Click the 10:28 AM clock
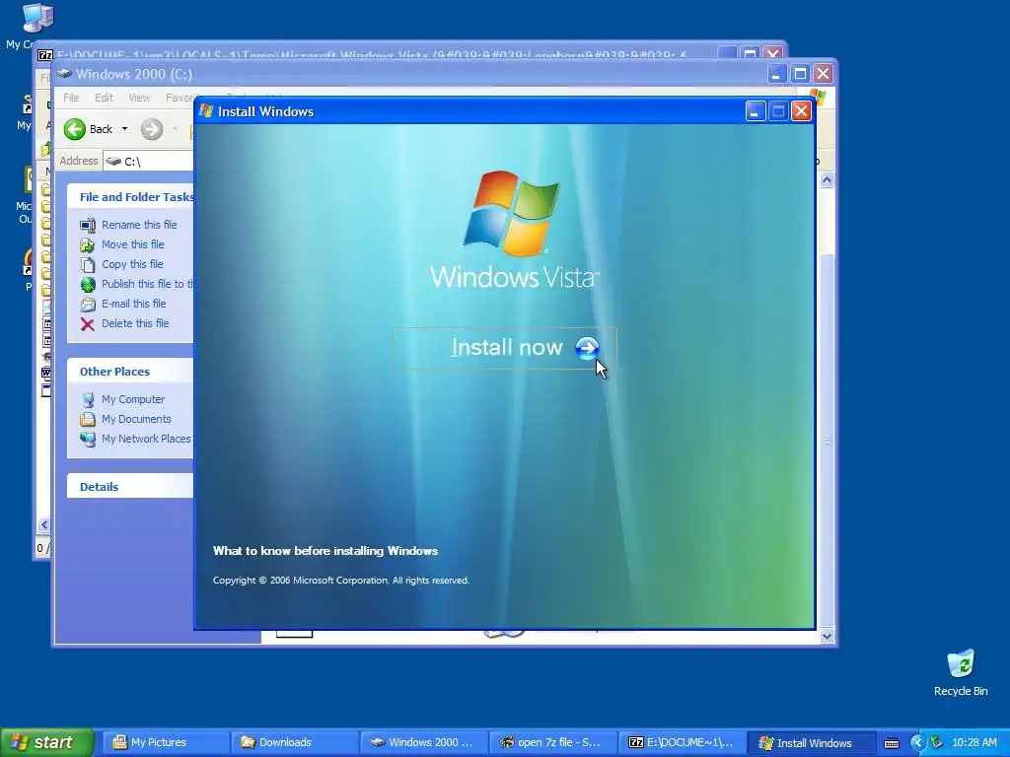The width and height of the screenshot is (1010, 757). click(974, 743)
